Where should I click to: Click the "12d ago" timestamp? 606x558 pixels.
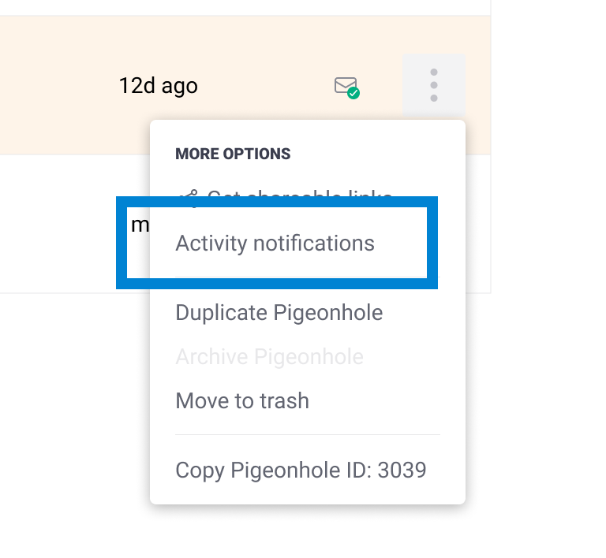pyautogui.click(x=158, y=85)
